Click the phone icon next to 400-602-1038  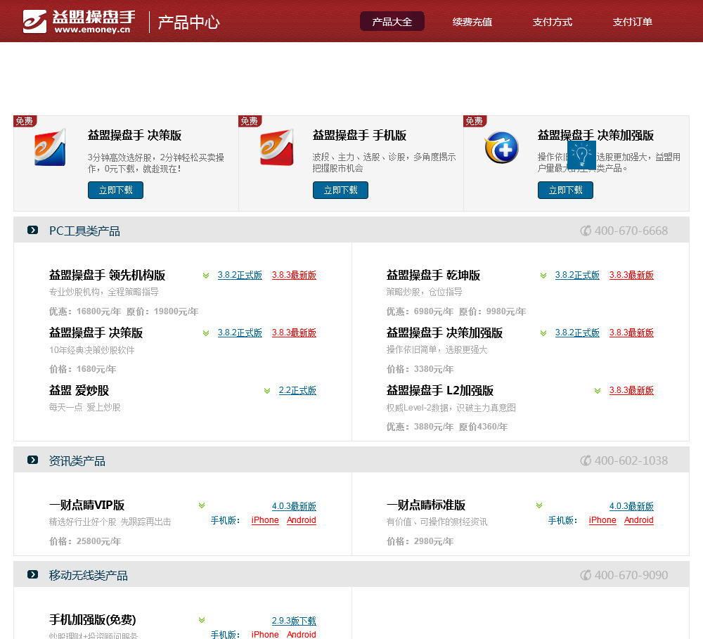(586, 460)
